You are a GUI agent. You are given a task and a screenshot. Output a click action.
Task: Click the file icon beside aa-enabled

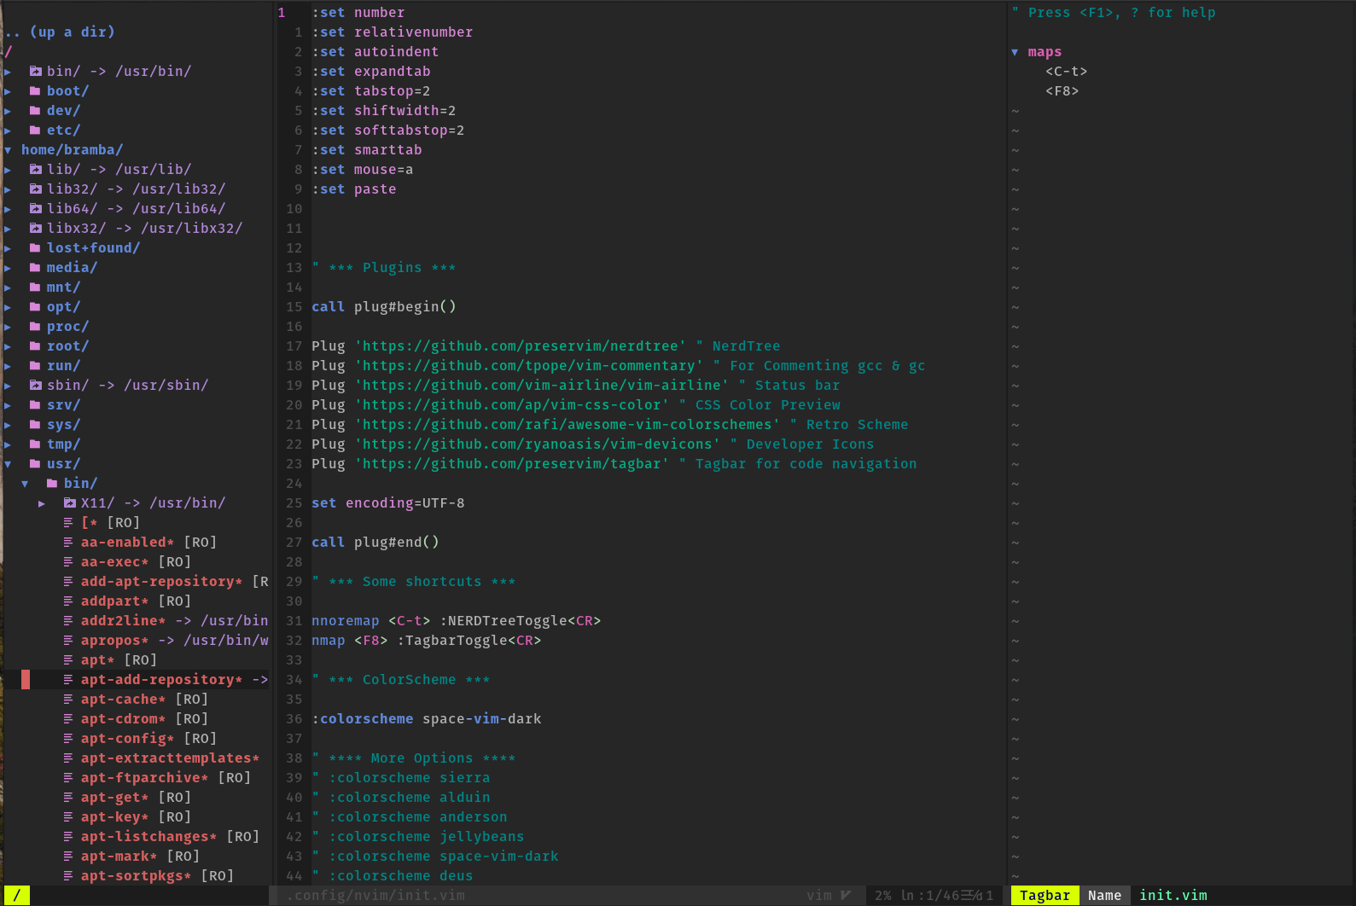(x=68, y=542)
